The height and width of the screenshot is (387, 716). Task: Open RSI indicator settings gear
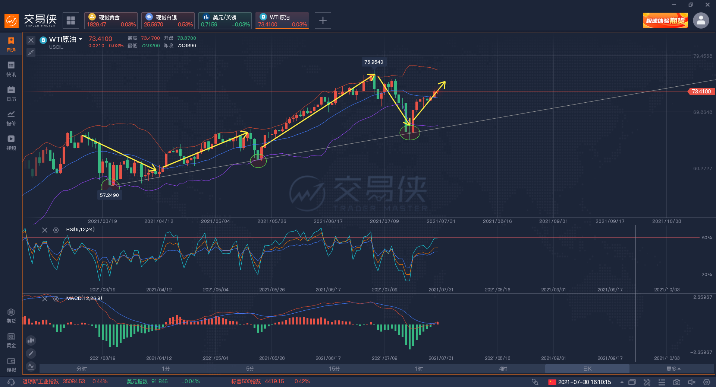pyautogui.click(x=56, y=230)
